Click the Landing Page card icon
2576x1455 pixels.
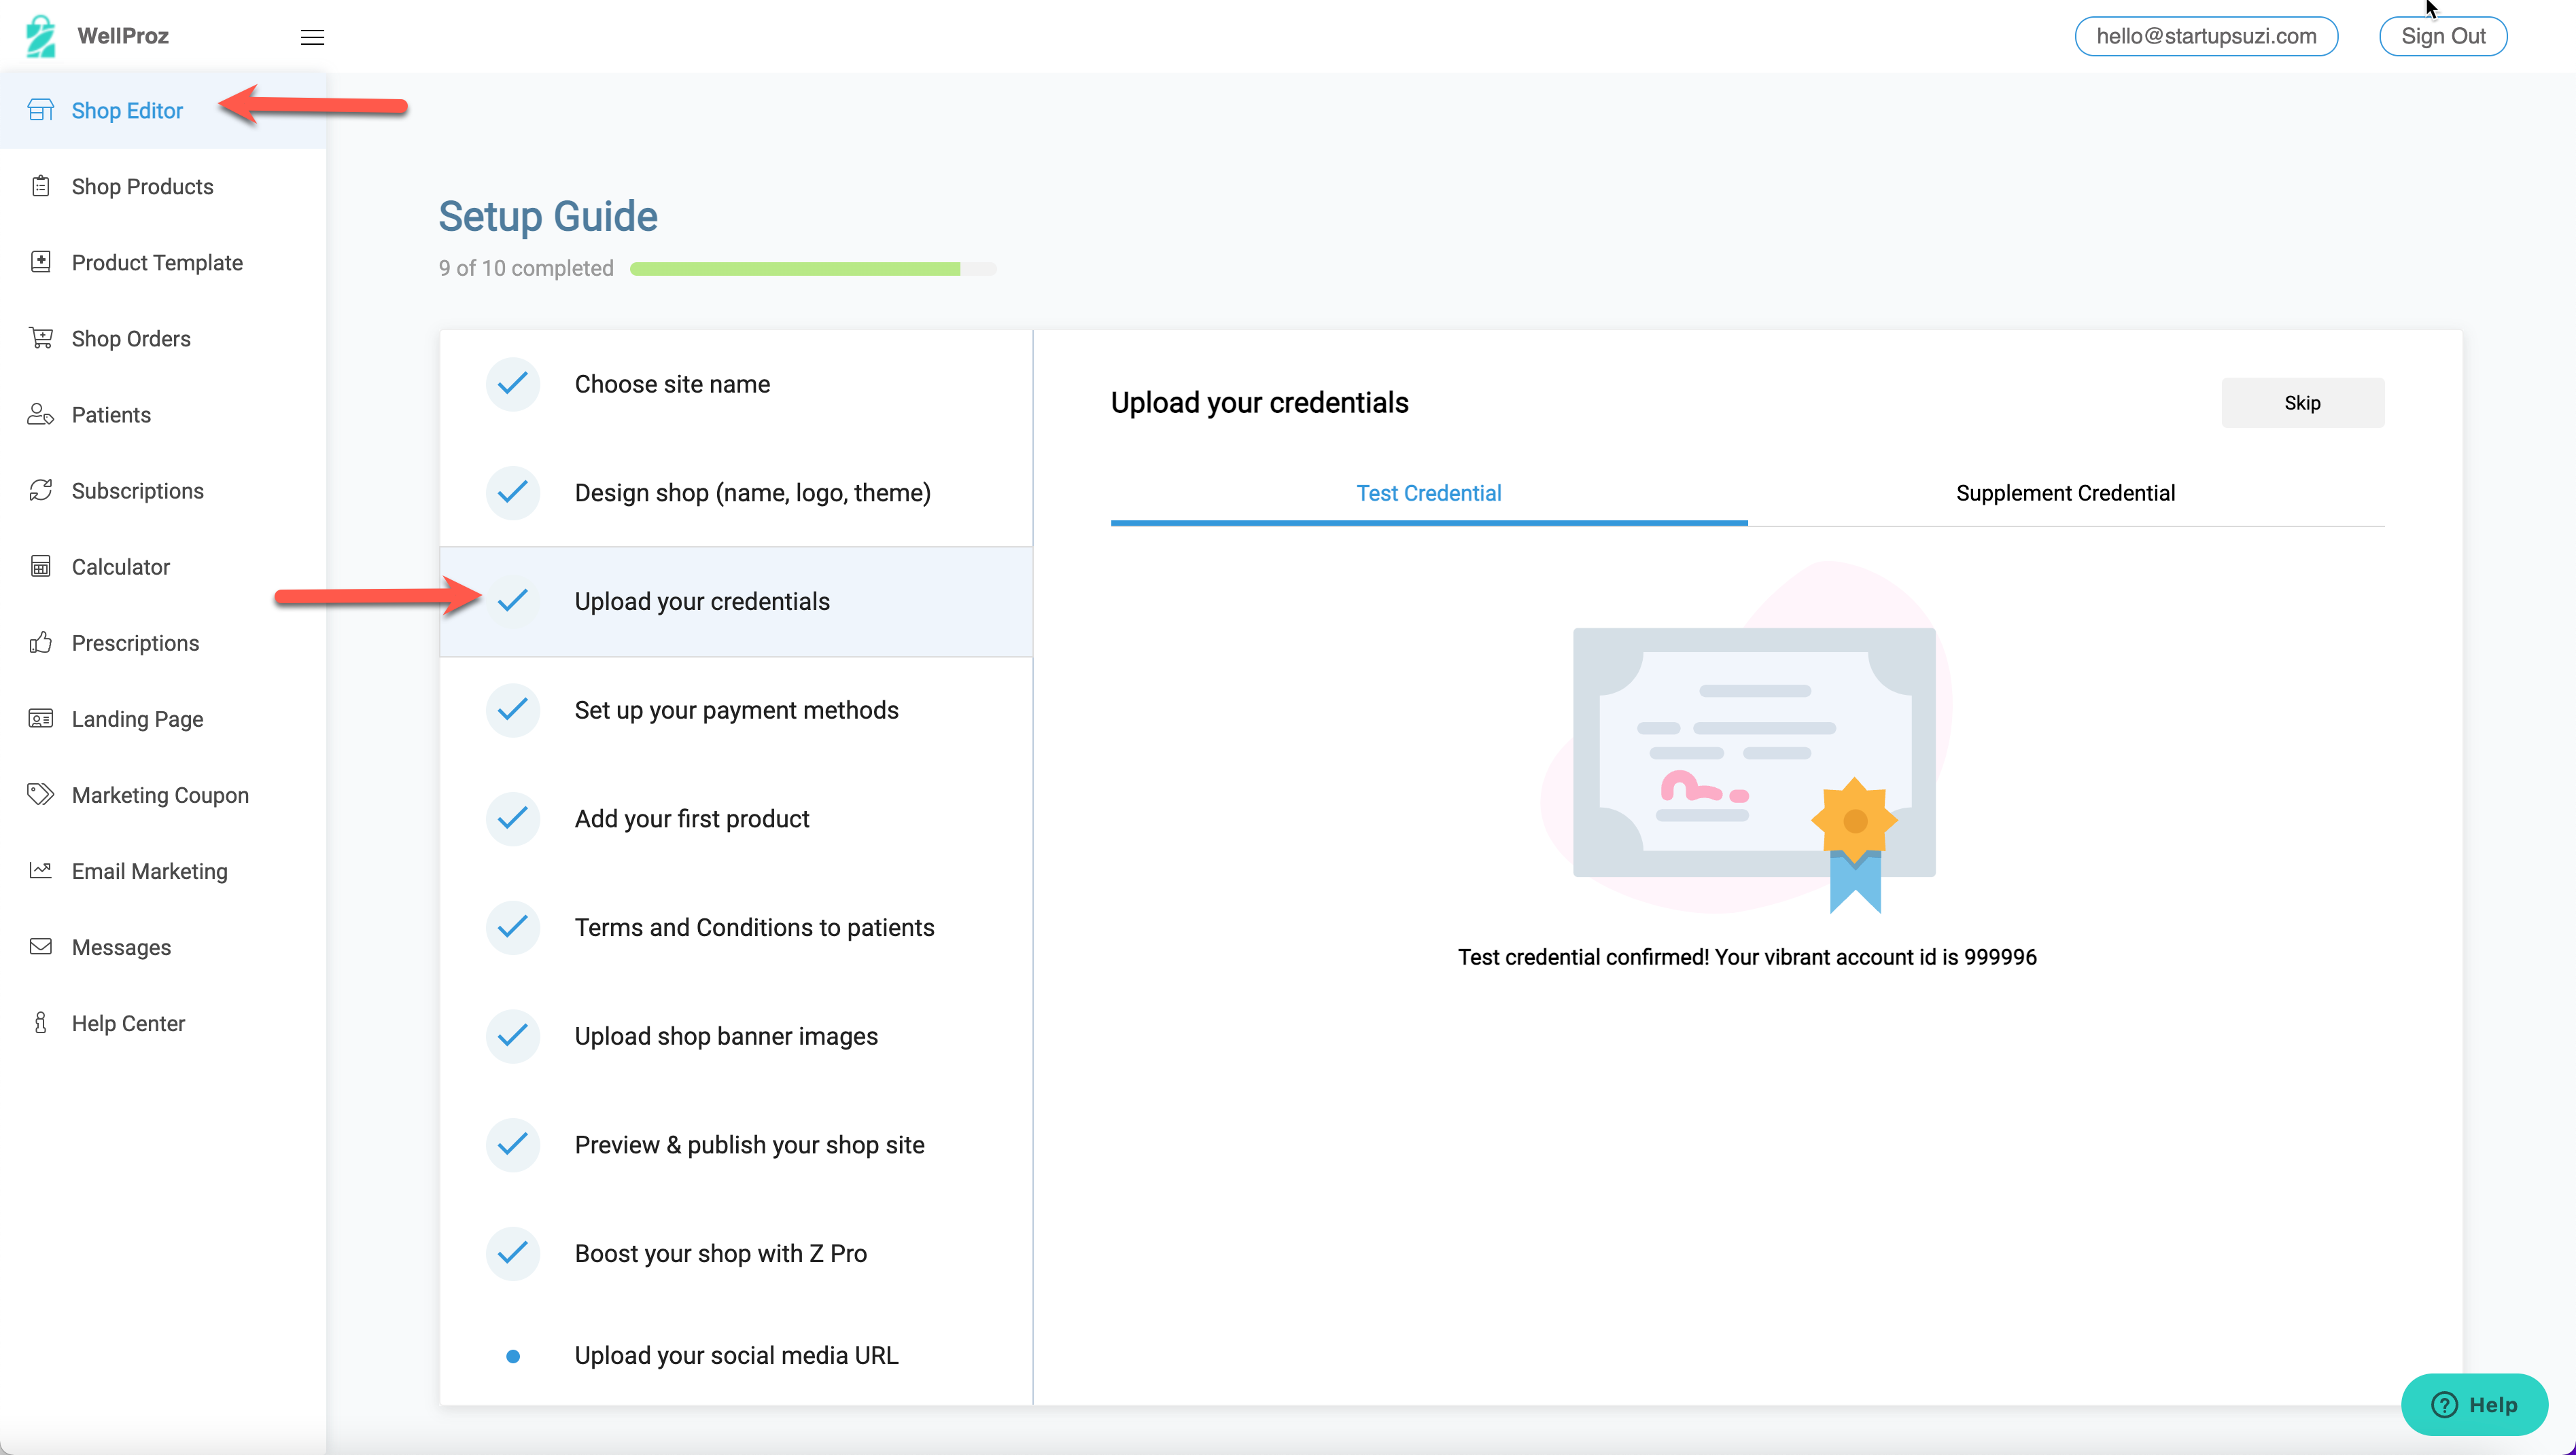pos(40,719)
